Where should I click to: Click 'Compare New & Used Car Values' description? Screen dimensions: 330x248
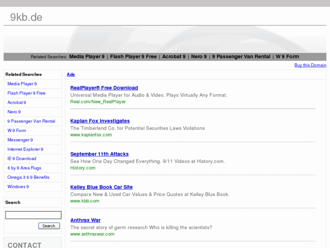[x=150, y=194]
